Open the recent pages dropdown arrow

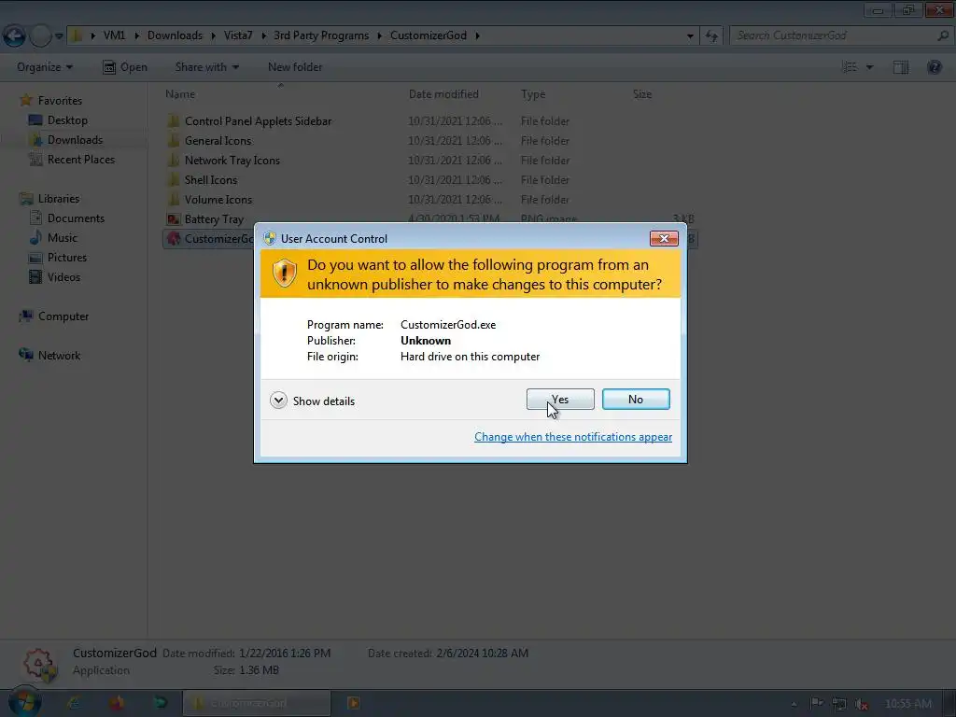pos(59,36)
